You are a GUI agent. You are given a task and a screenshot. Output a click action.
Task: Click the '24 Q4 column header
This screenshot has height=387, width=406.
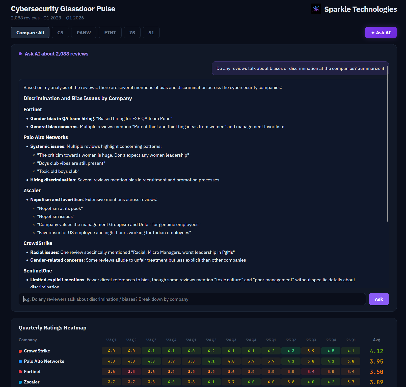(x=251, y=340)
